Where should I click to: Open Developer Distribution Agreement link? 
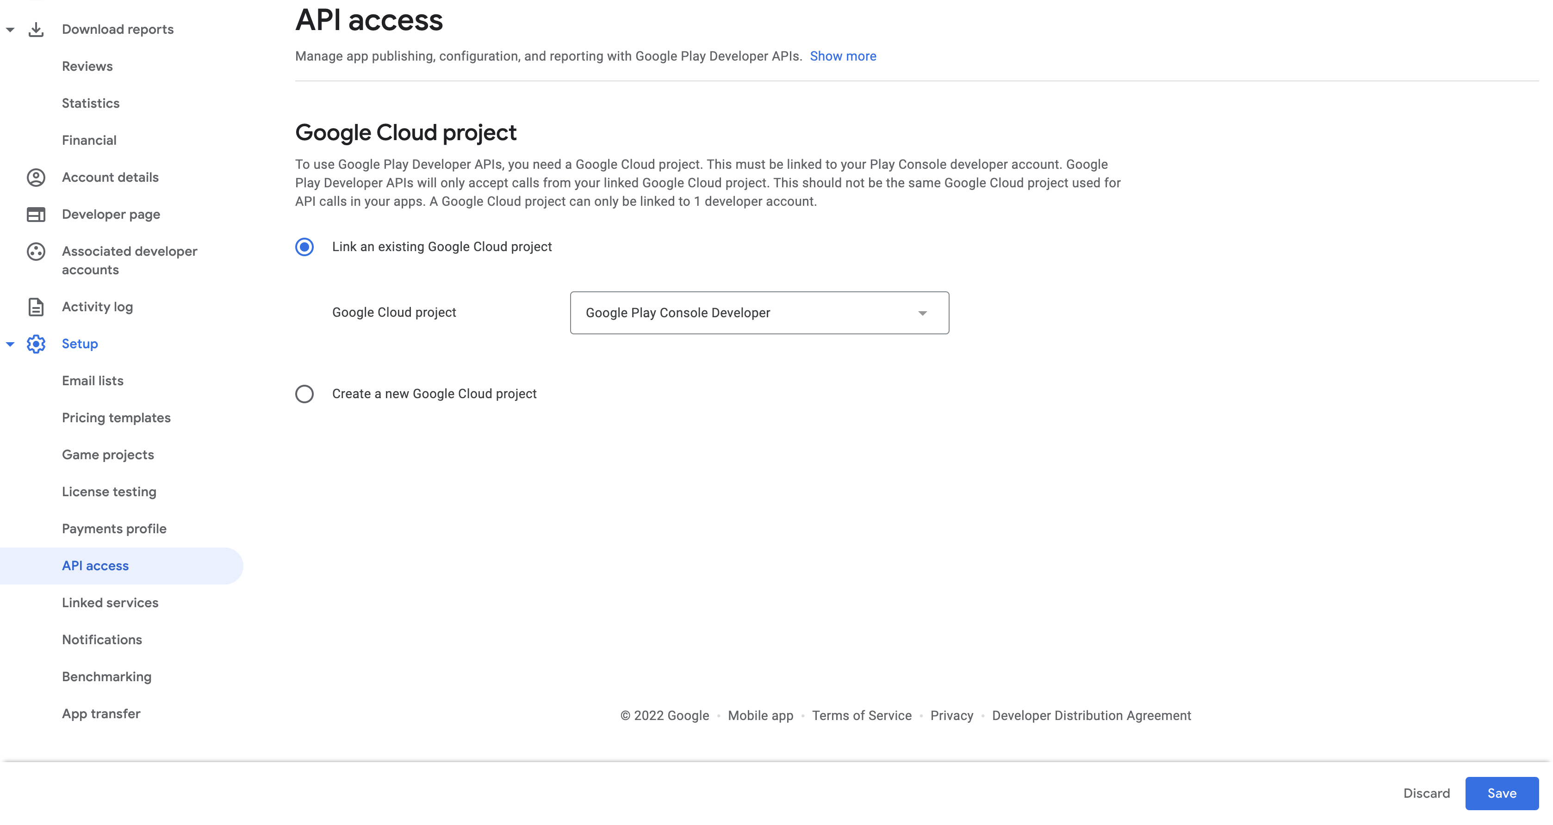click(1091, 715)
